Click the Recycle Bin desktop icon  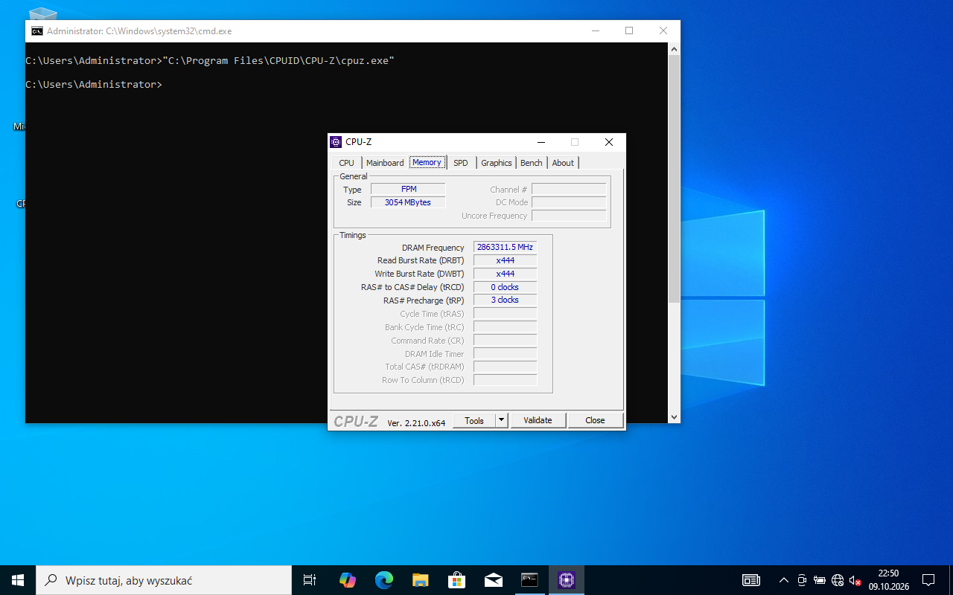[x=42, y=13]
